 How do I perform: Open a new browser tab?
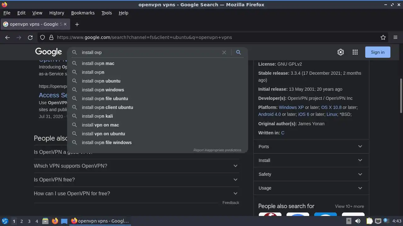77,24
